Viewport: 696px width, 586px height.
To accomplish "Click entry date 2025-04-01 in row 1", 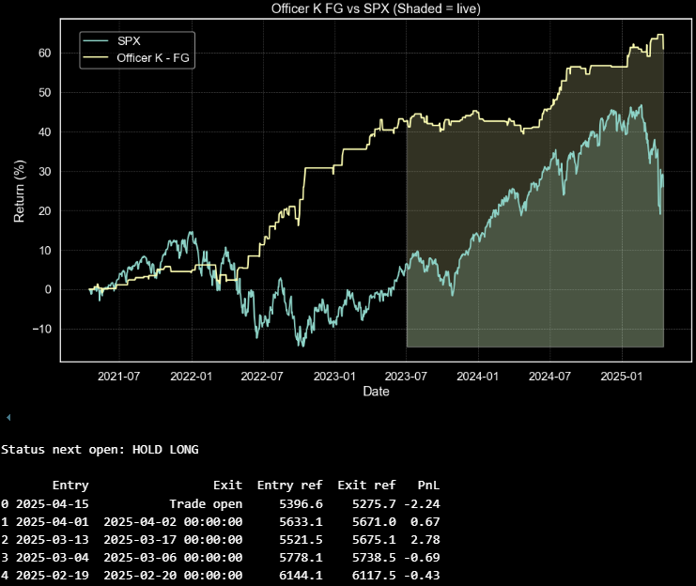I will pyautogui.click(x=53, y=522).
